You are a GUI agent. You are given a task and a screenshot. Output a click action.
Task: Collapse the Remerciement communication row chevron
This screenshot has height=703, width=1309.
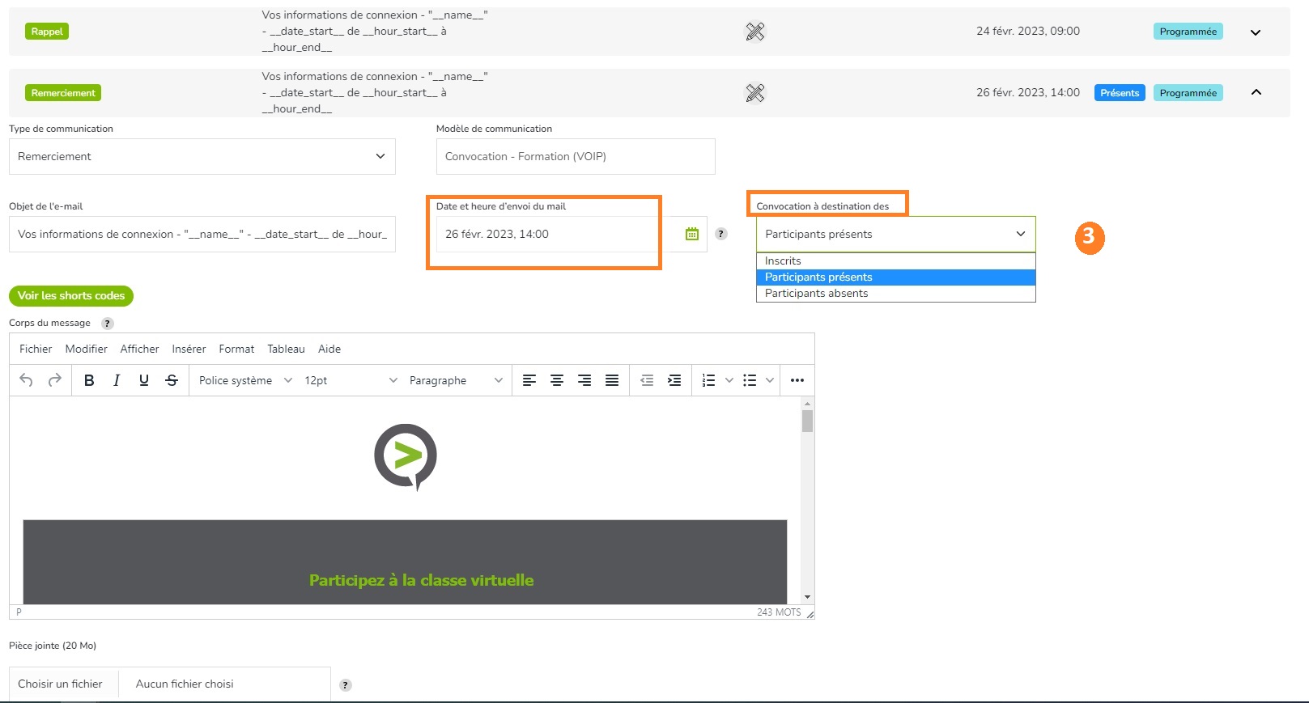coord(1256,92)
